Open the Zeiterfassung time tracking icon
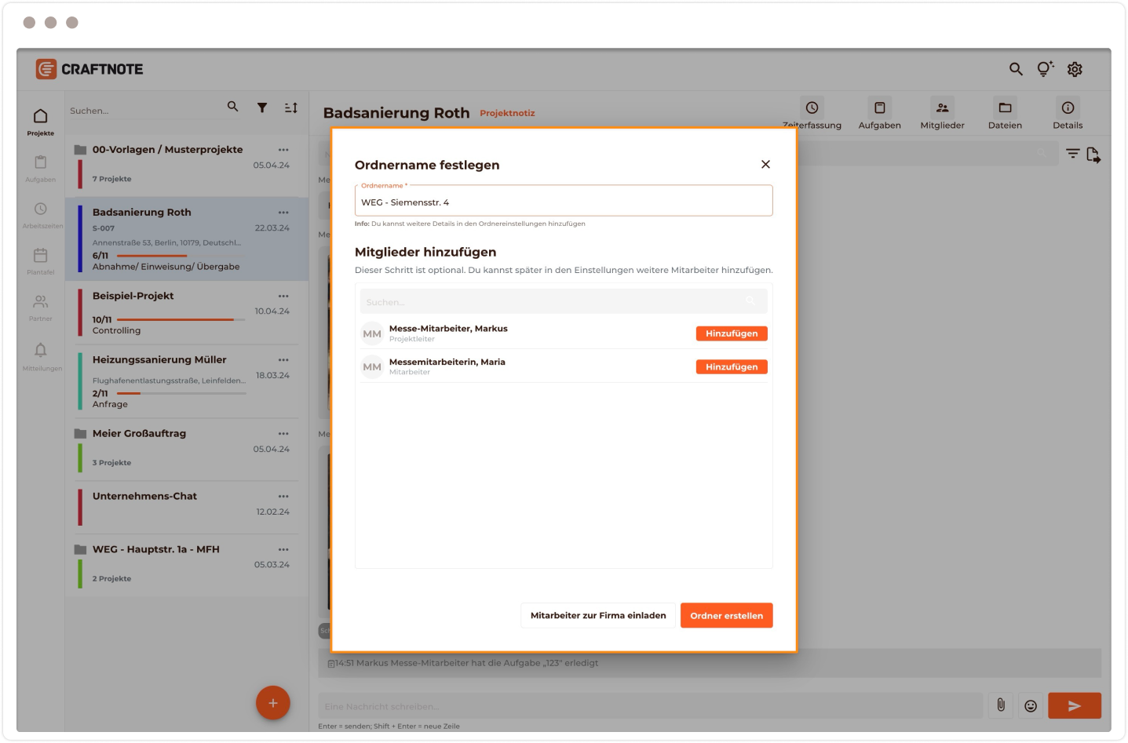Image resolution: width=1128 pixels, height=743 pixels. point(812,108)
